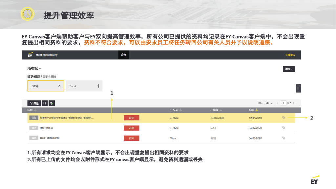Click the EY logo in app header
The width and height of the screenshot is (336, 189).
30,55
